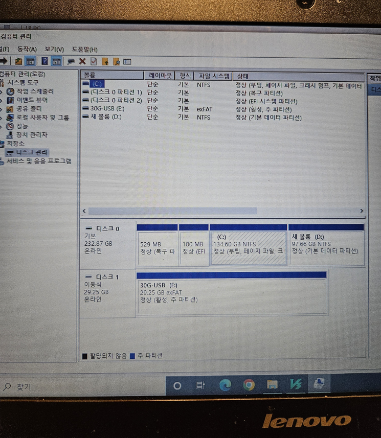Open help via the question mark icon

point(44,61)
